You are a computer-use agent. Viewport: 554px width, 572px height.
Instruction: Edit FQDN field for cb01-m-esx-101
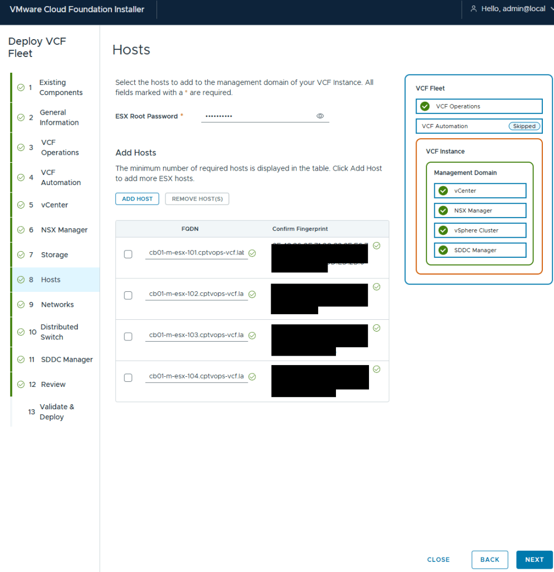[197, 253]
